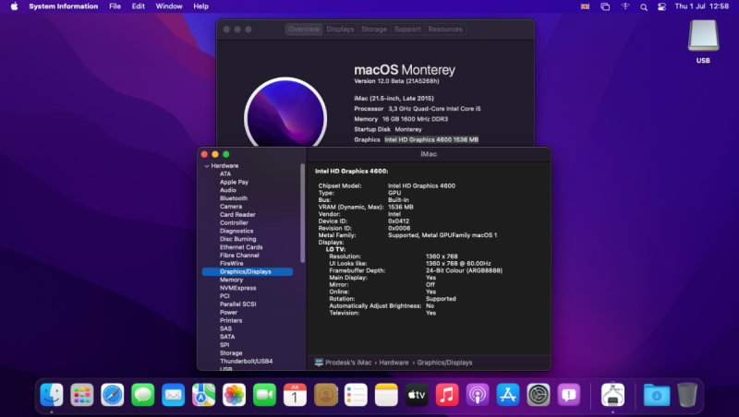The image size is (739, 417).
Task: Select Memory in the hardware sidebar
Action: tap(231, 280)
